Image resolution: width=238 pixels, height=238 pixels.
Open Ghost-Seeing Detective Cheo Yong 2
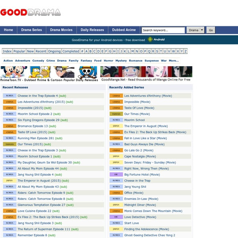pyautogui.click(x=150, y=235)
